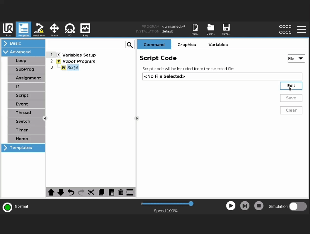Viewport: 310px width, 234px height.
Task: Expand the Basic section
Action: [23, 43]
